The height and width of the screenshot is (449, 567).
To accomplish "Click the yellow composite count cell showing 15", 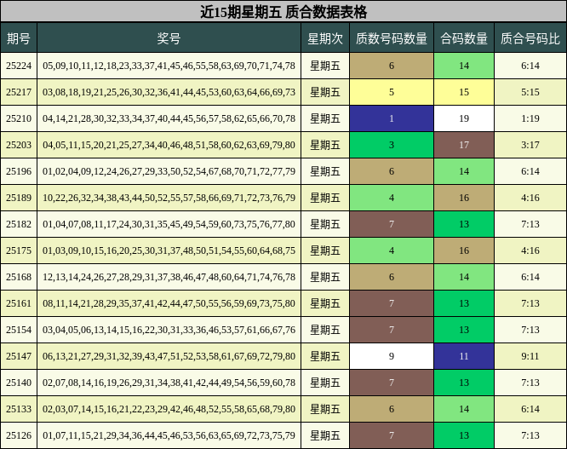I will pyautogui.click(x=464, y=92).
